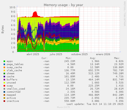Click the swap red legend swatch

4,86
